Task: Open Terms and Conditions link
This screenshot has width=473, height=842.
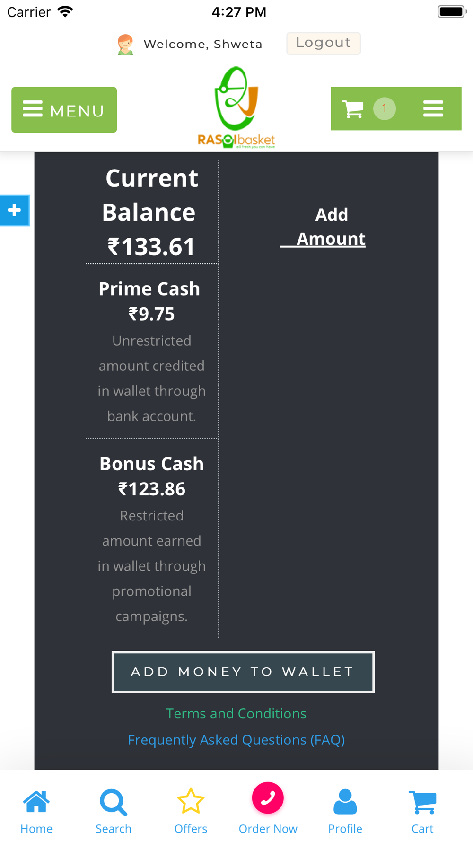Action: coord(236,713)
